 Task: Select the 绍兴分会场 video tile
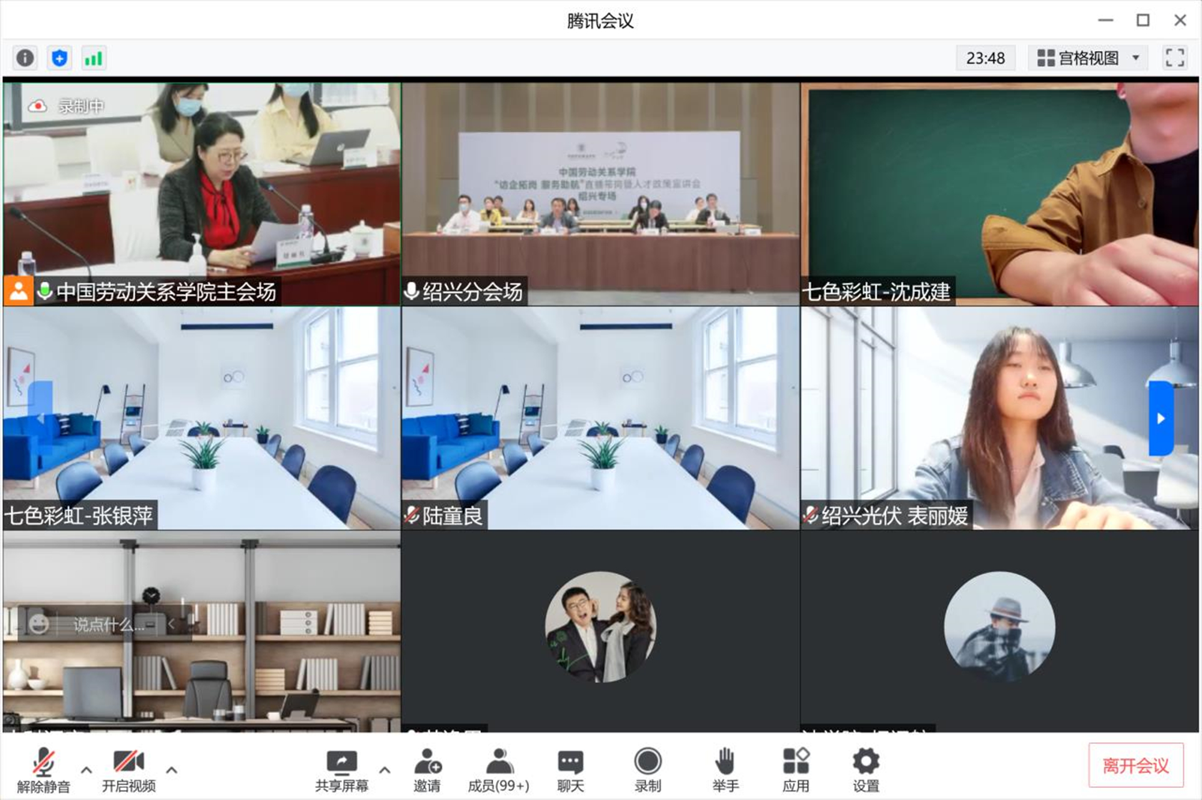(600, 194)
